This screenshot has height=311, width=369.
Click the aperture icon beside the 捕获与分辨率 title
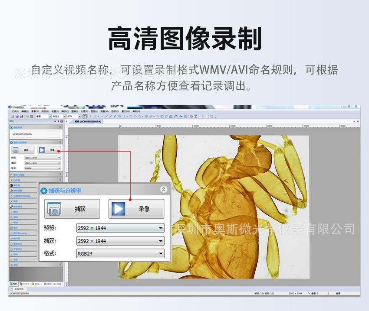44,190
